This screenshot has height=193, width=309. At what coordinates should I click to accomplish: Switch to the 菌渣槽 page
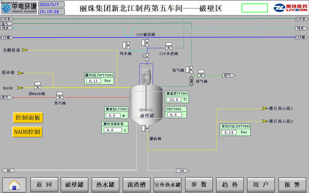(136, 185)
